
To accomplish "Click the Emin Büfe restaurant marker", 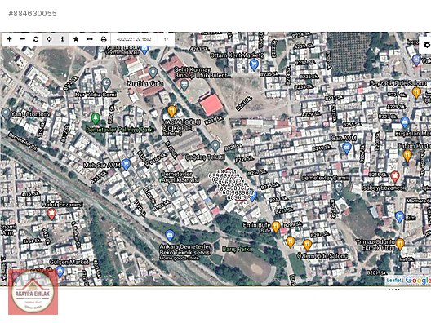I will click(276, 227).
